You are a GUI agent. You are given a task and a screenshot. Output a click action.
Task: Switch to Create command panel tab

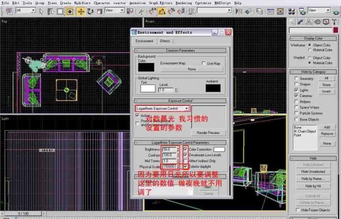coord(292,22)
